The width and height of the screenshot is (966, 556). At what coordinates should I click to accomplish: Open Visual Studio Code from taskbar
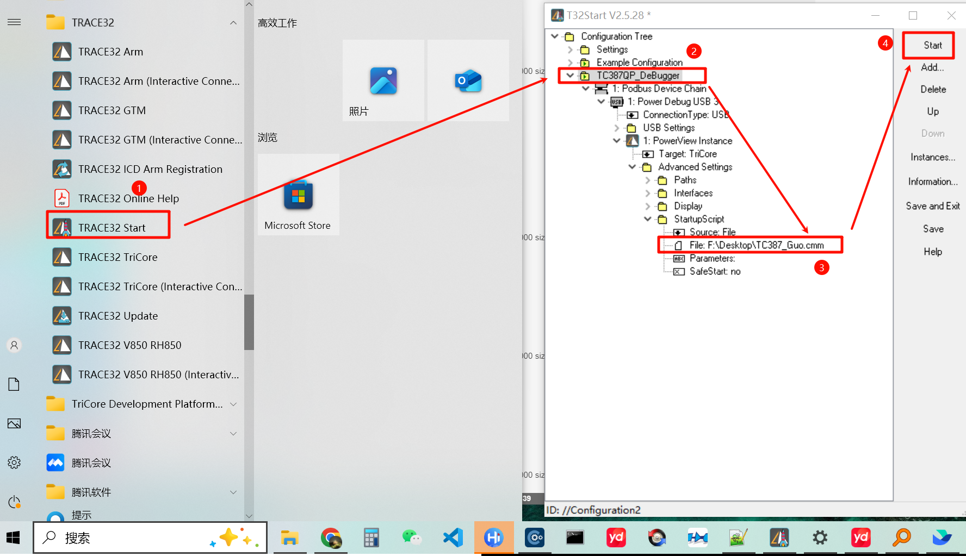click(453, 538)
